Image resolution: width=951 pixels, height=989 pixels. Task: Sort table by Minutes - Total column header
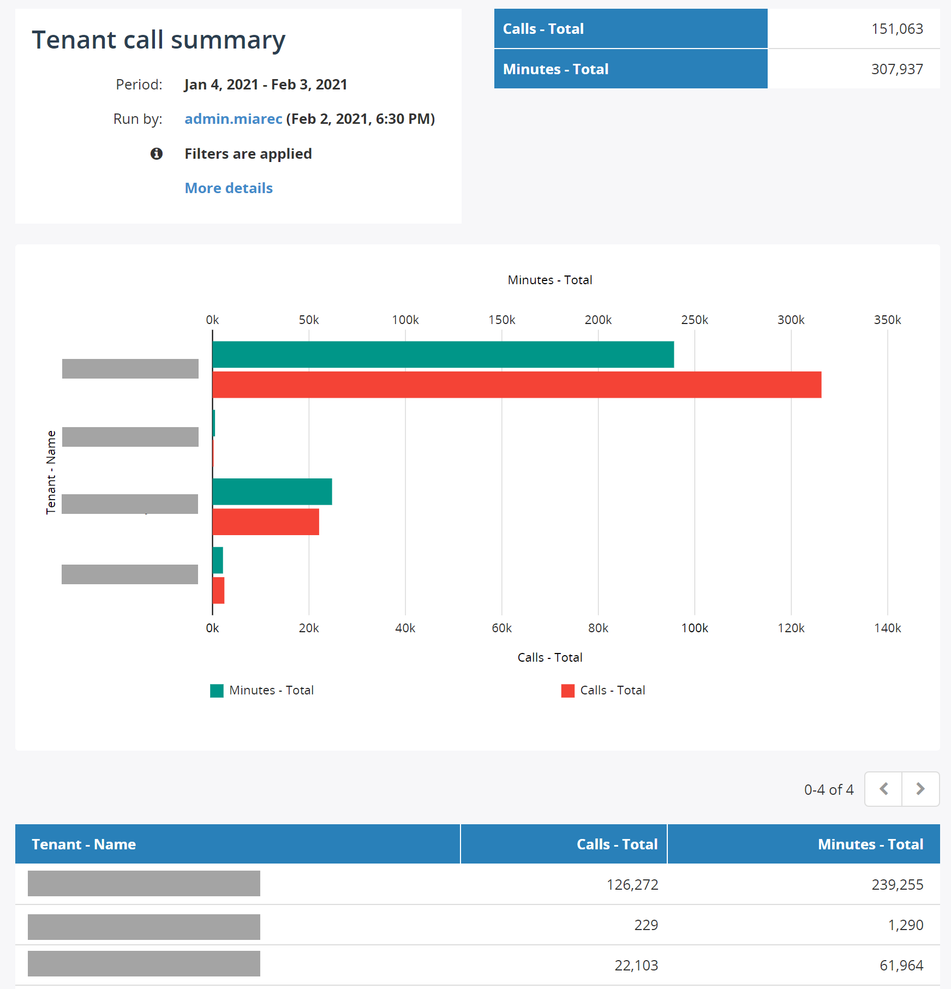tap(804, 844)
